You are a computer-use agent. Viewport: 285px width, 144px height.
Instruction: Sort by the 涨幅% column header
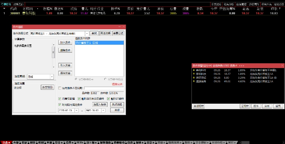point(48,9)
